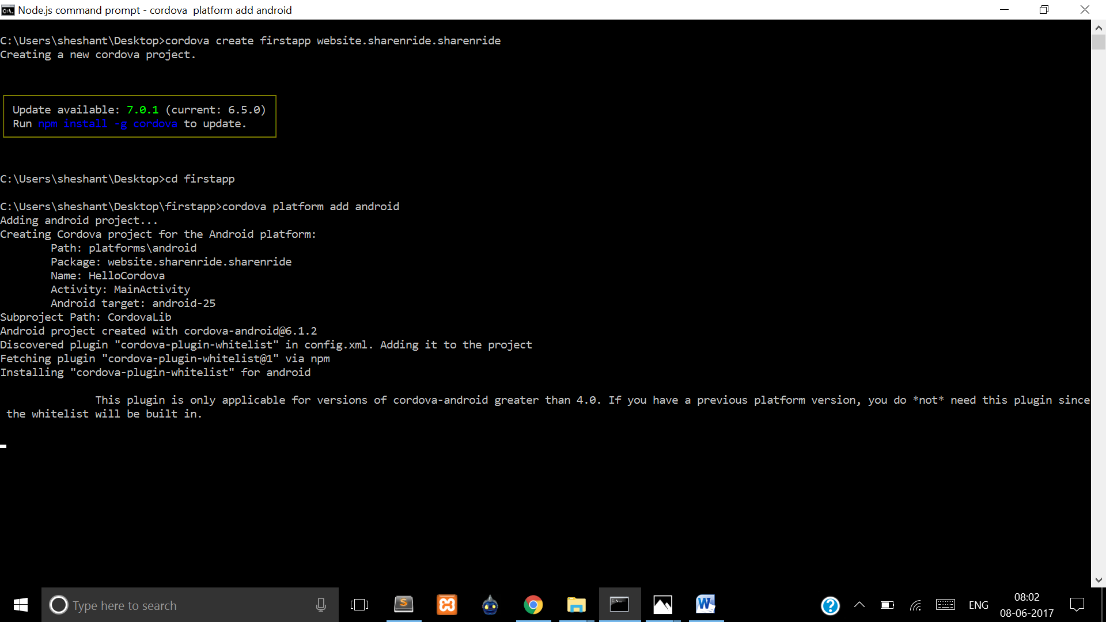The image size is (1106, 622).
Task: Restore down the command prompt window
Action: tap(1044, 10)
